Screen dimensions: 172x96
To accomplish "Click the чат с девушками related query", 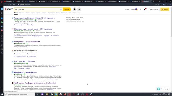I will [21, 57].
